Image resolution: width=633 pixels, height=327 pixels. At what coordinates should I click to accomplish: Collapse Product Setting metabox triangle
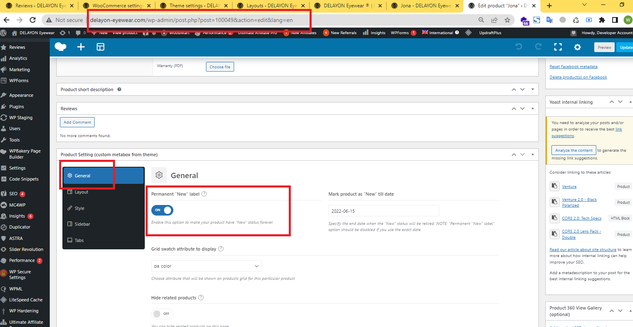pyautogui.click(x=533, y=155)
